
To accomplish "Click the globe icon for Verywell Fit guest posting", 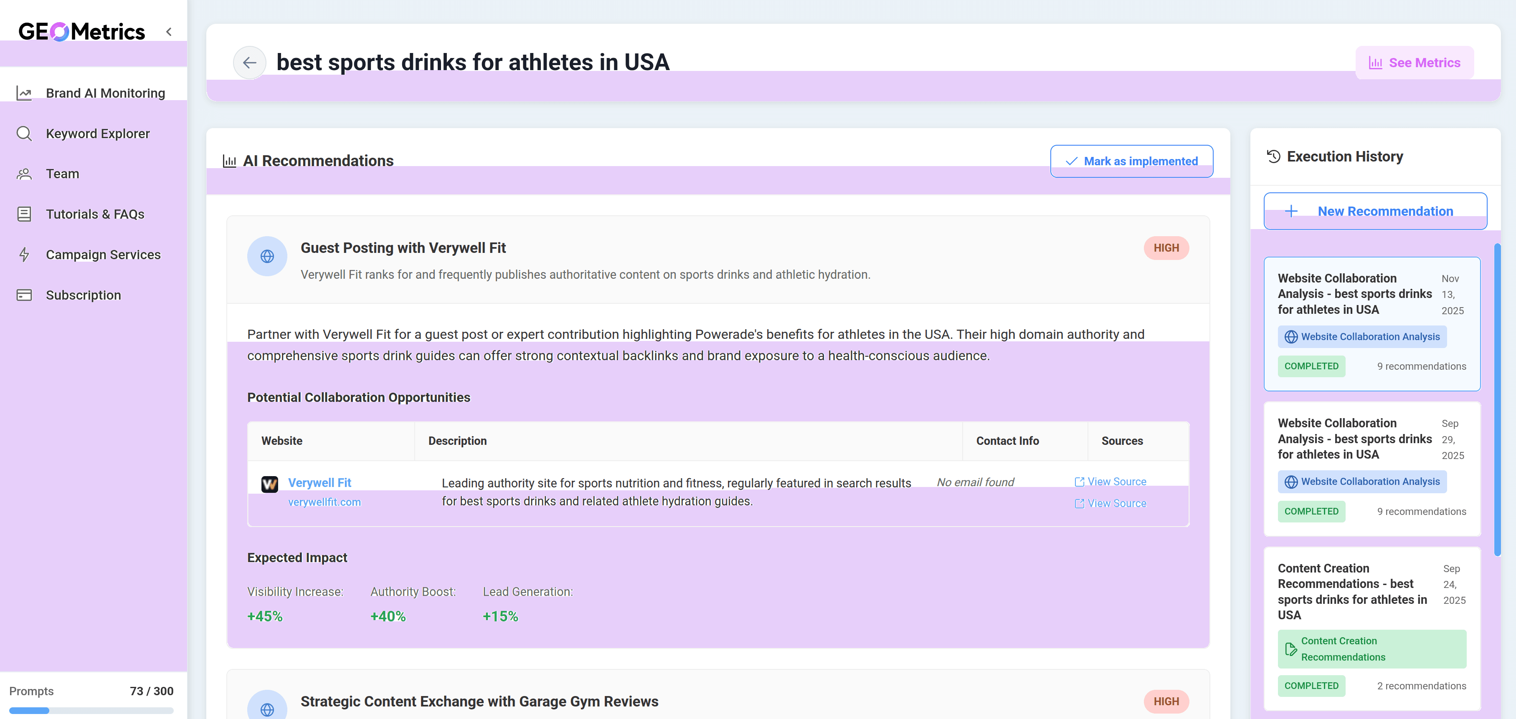I will pyautogui.click(x=267, y=256).
